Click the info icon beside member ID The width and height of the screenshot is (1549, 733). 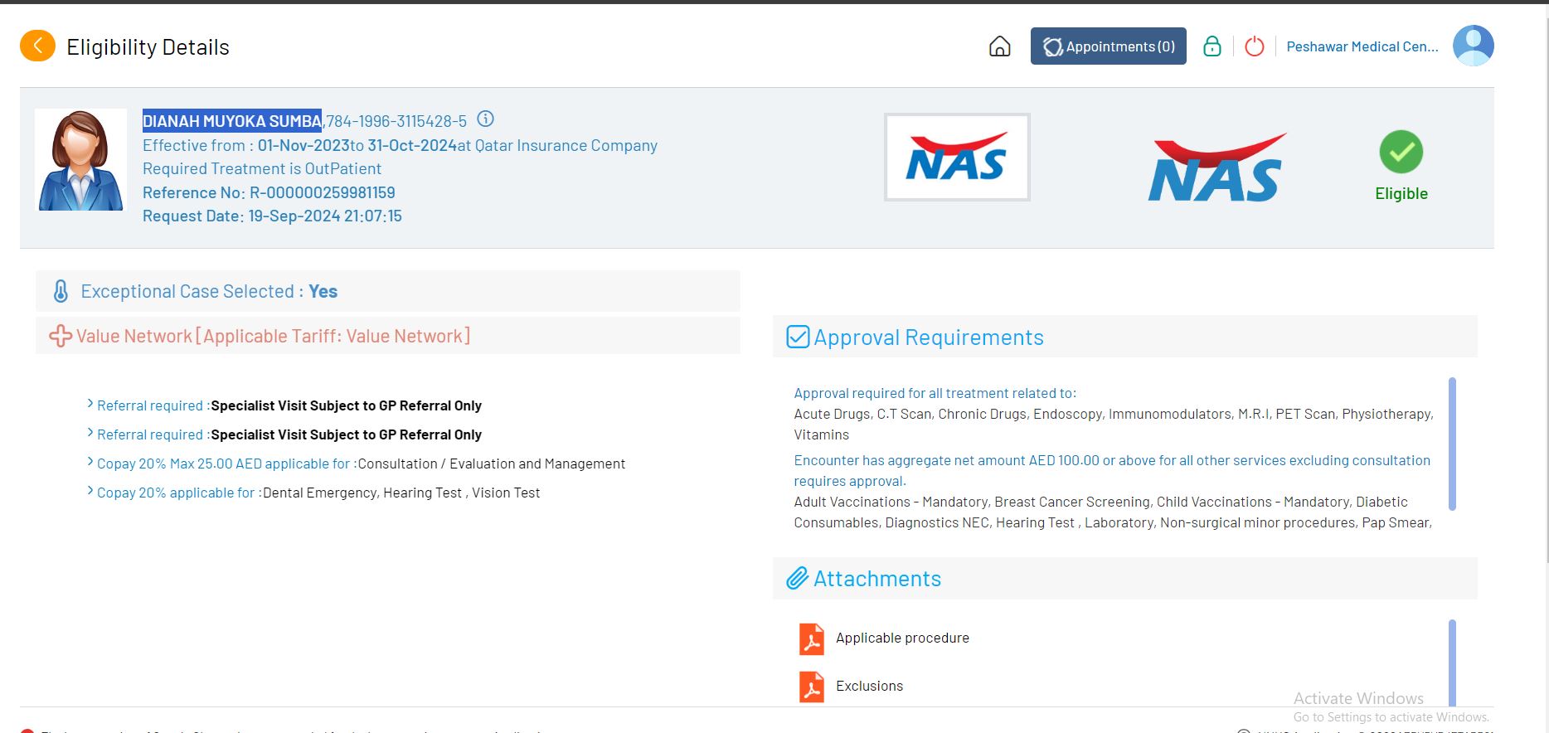(x=486, y=119)
